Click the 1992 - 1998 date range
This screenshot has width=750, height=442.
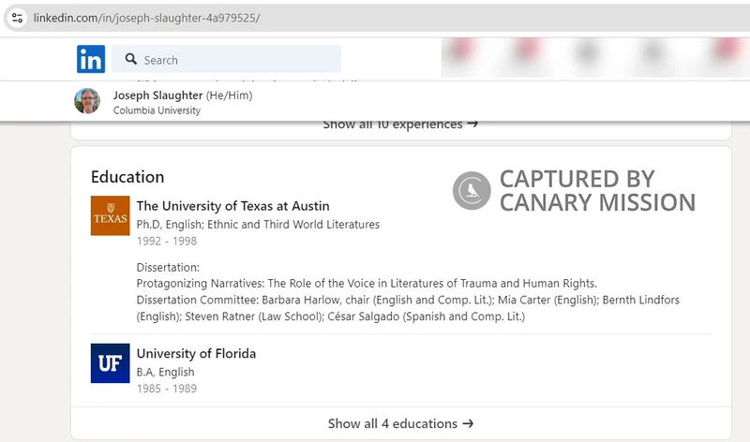(167, 241)
